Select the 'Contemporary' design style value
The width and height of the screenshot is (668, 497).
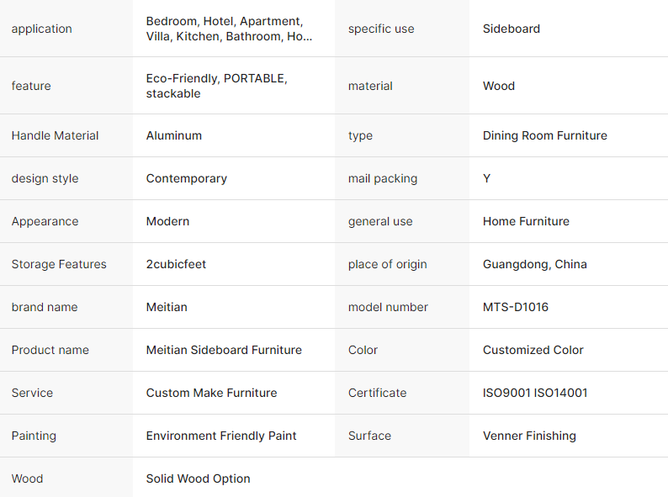(187, 178)
